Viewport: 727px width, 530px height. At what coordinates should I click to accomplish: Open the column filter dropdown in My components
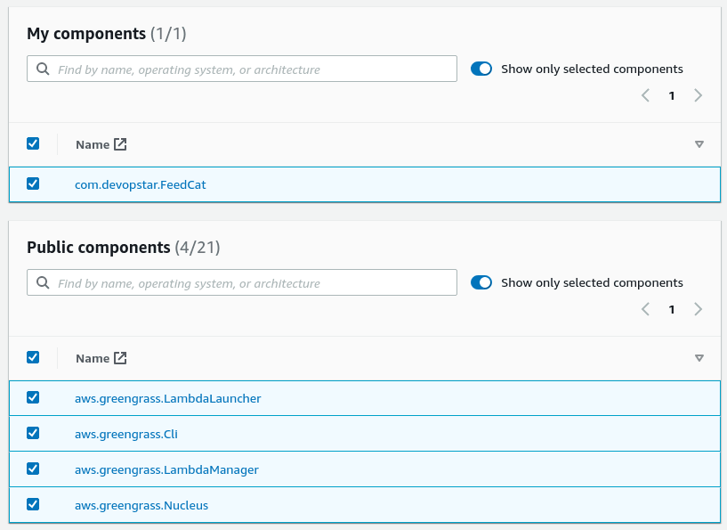pyautogui.click(x=699, y=143)
